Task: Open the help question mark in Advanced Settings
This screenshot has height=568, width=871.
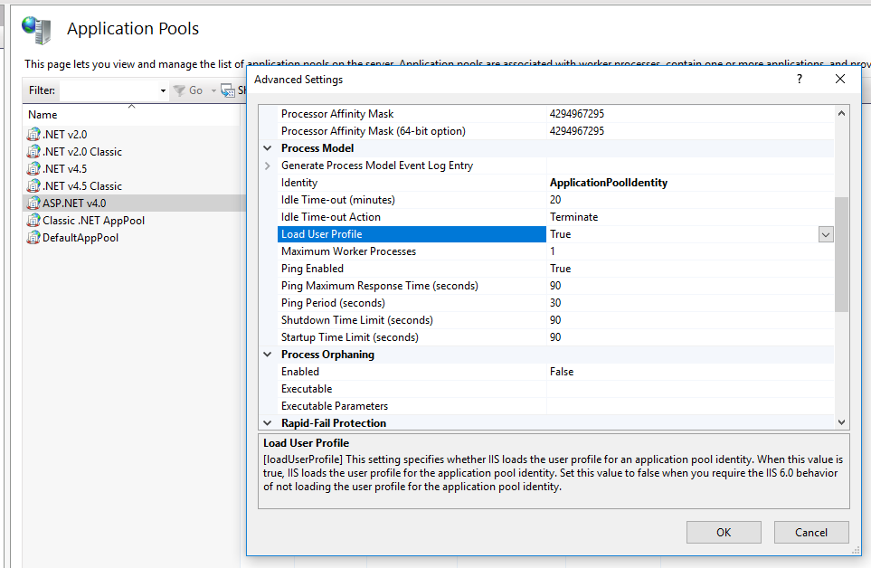Action: click(800, 79)
